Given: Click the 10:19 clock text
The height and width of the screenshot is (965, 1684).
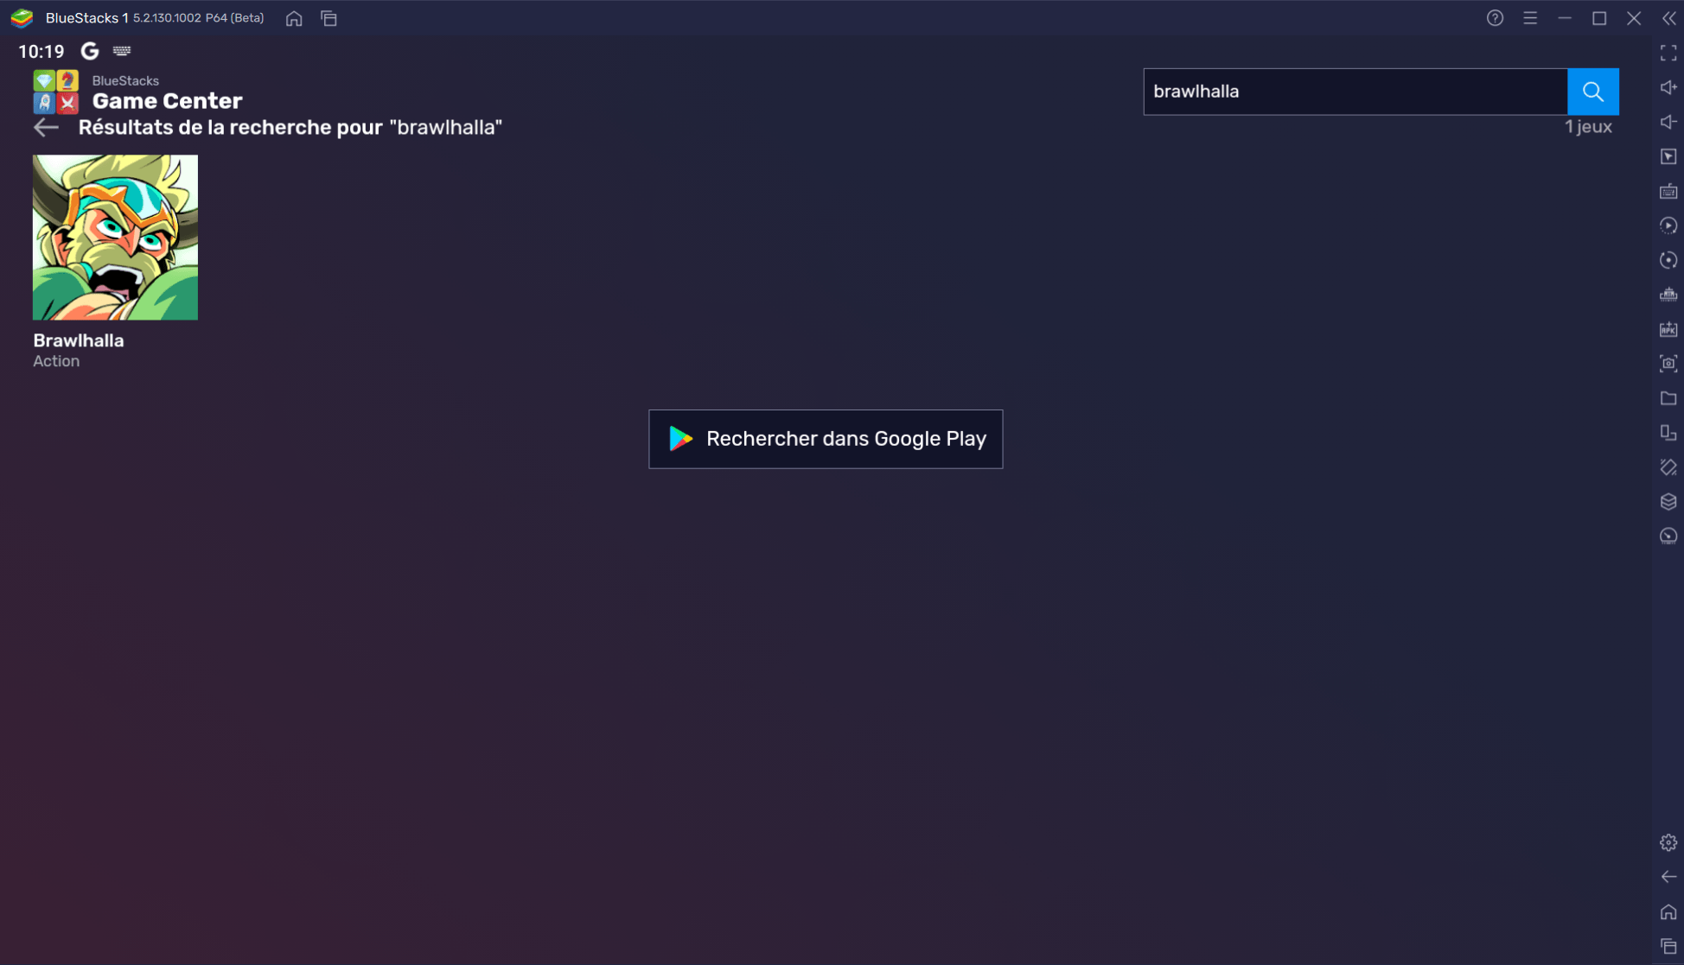Looking at the screenshot, I should tap(41, 51).
